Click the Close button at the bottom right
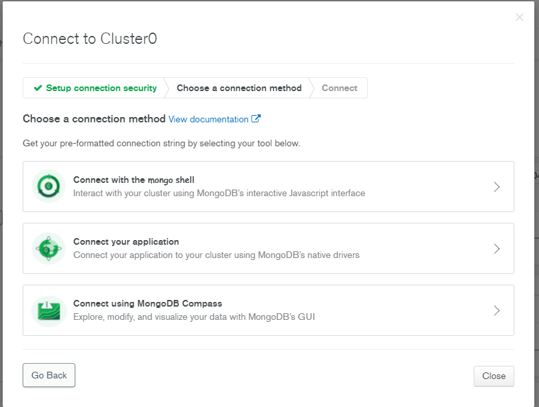This screenshot has height=407, width=539. (x=494, y=376)
